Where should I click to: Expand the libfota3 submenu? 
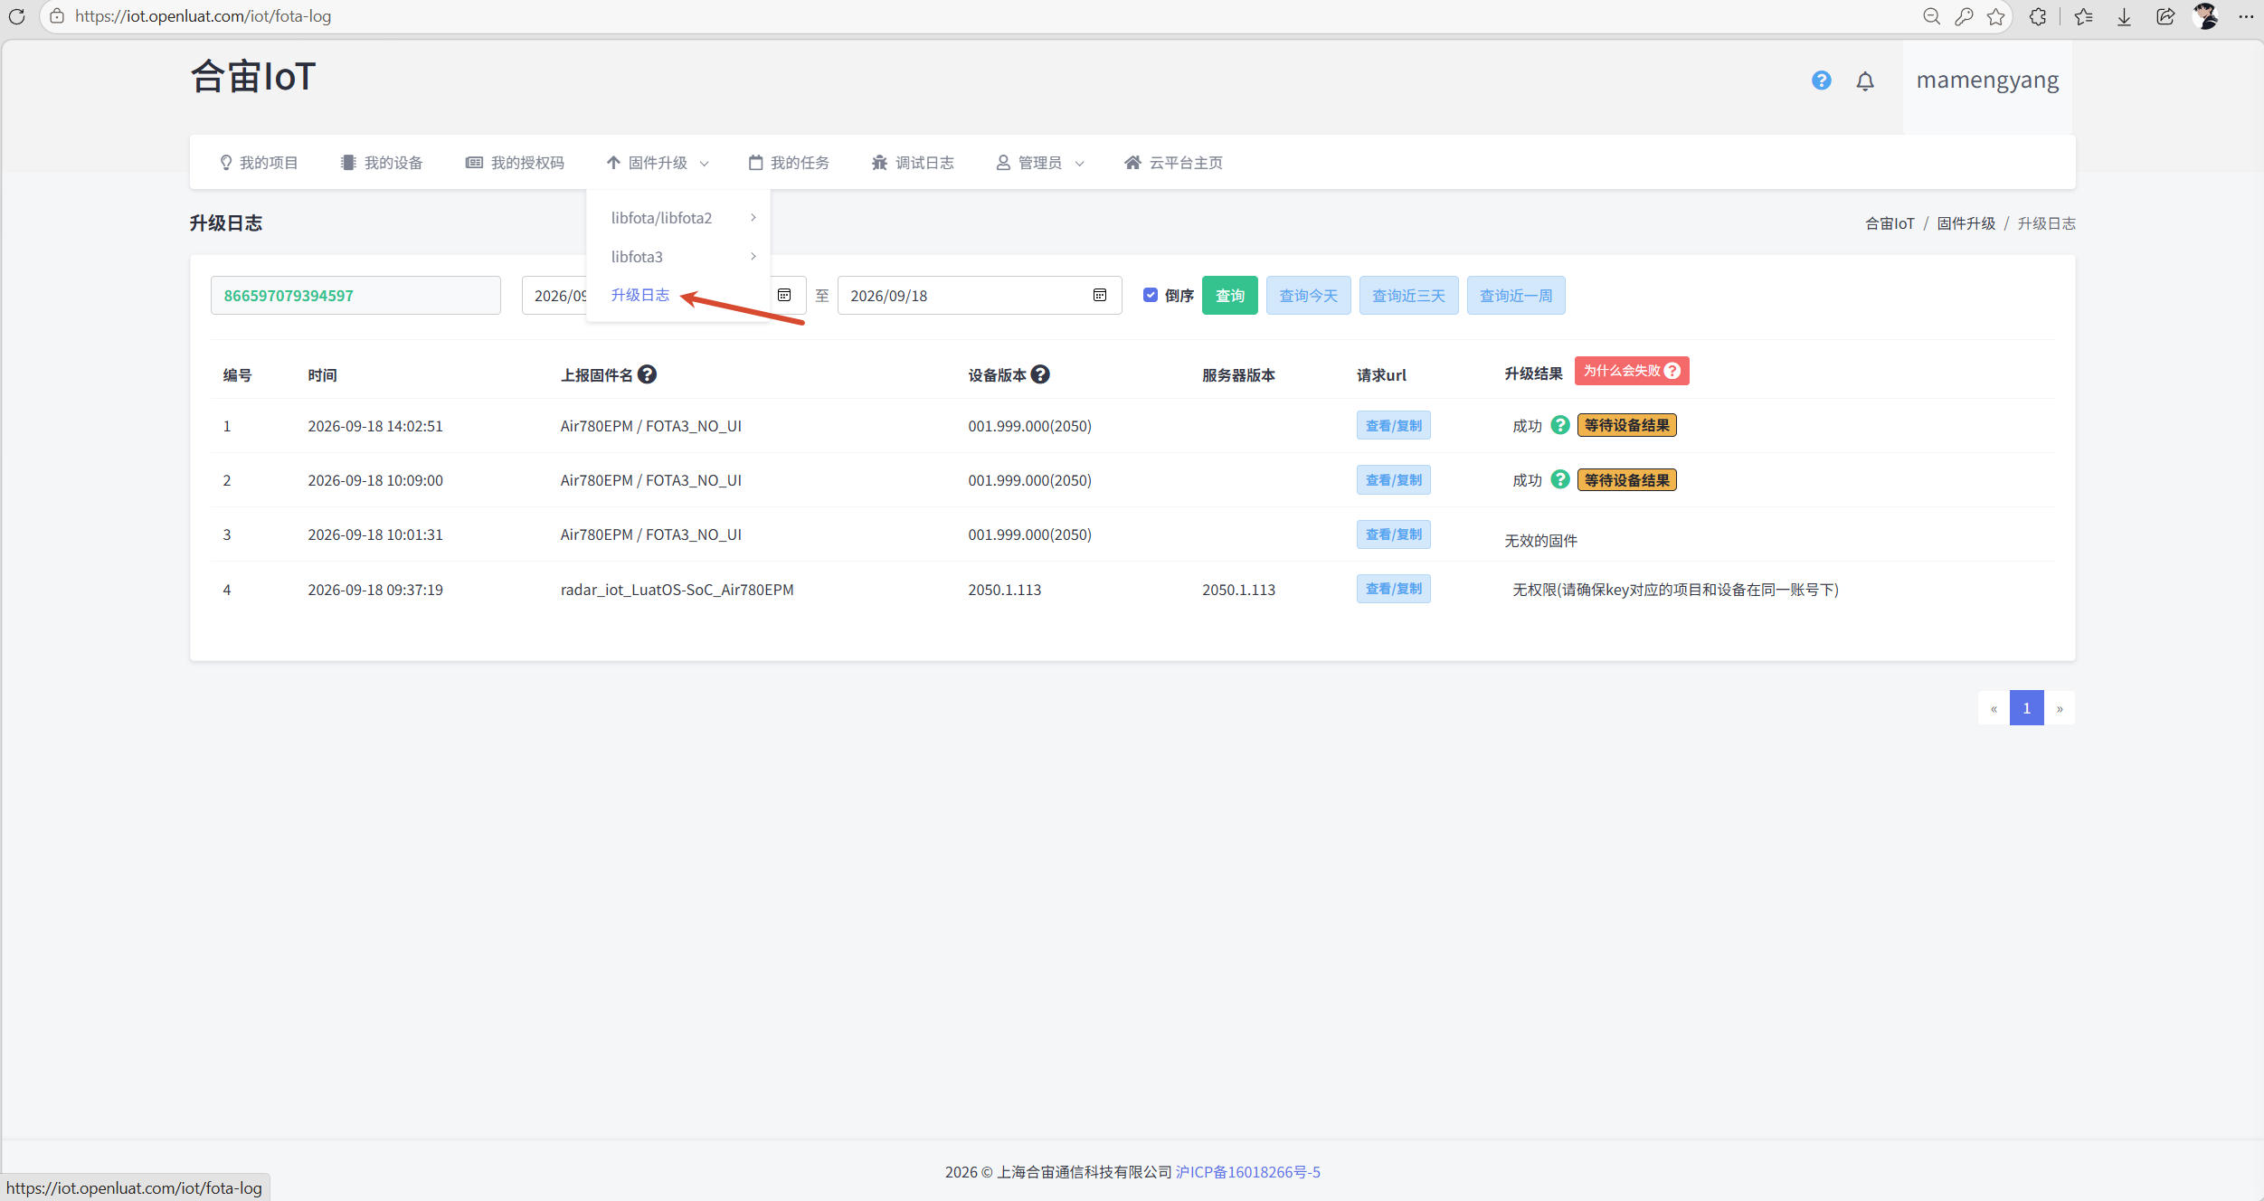pos(683,257)
